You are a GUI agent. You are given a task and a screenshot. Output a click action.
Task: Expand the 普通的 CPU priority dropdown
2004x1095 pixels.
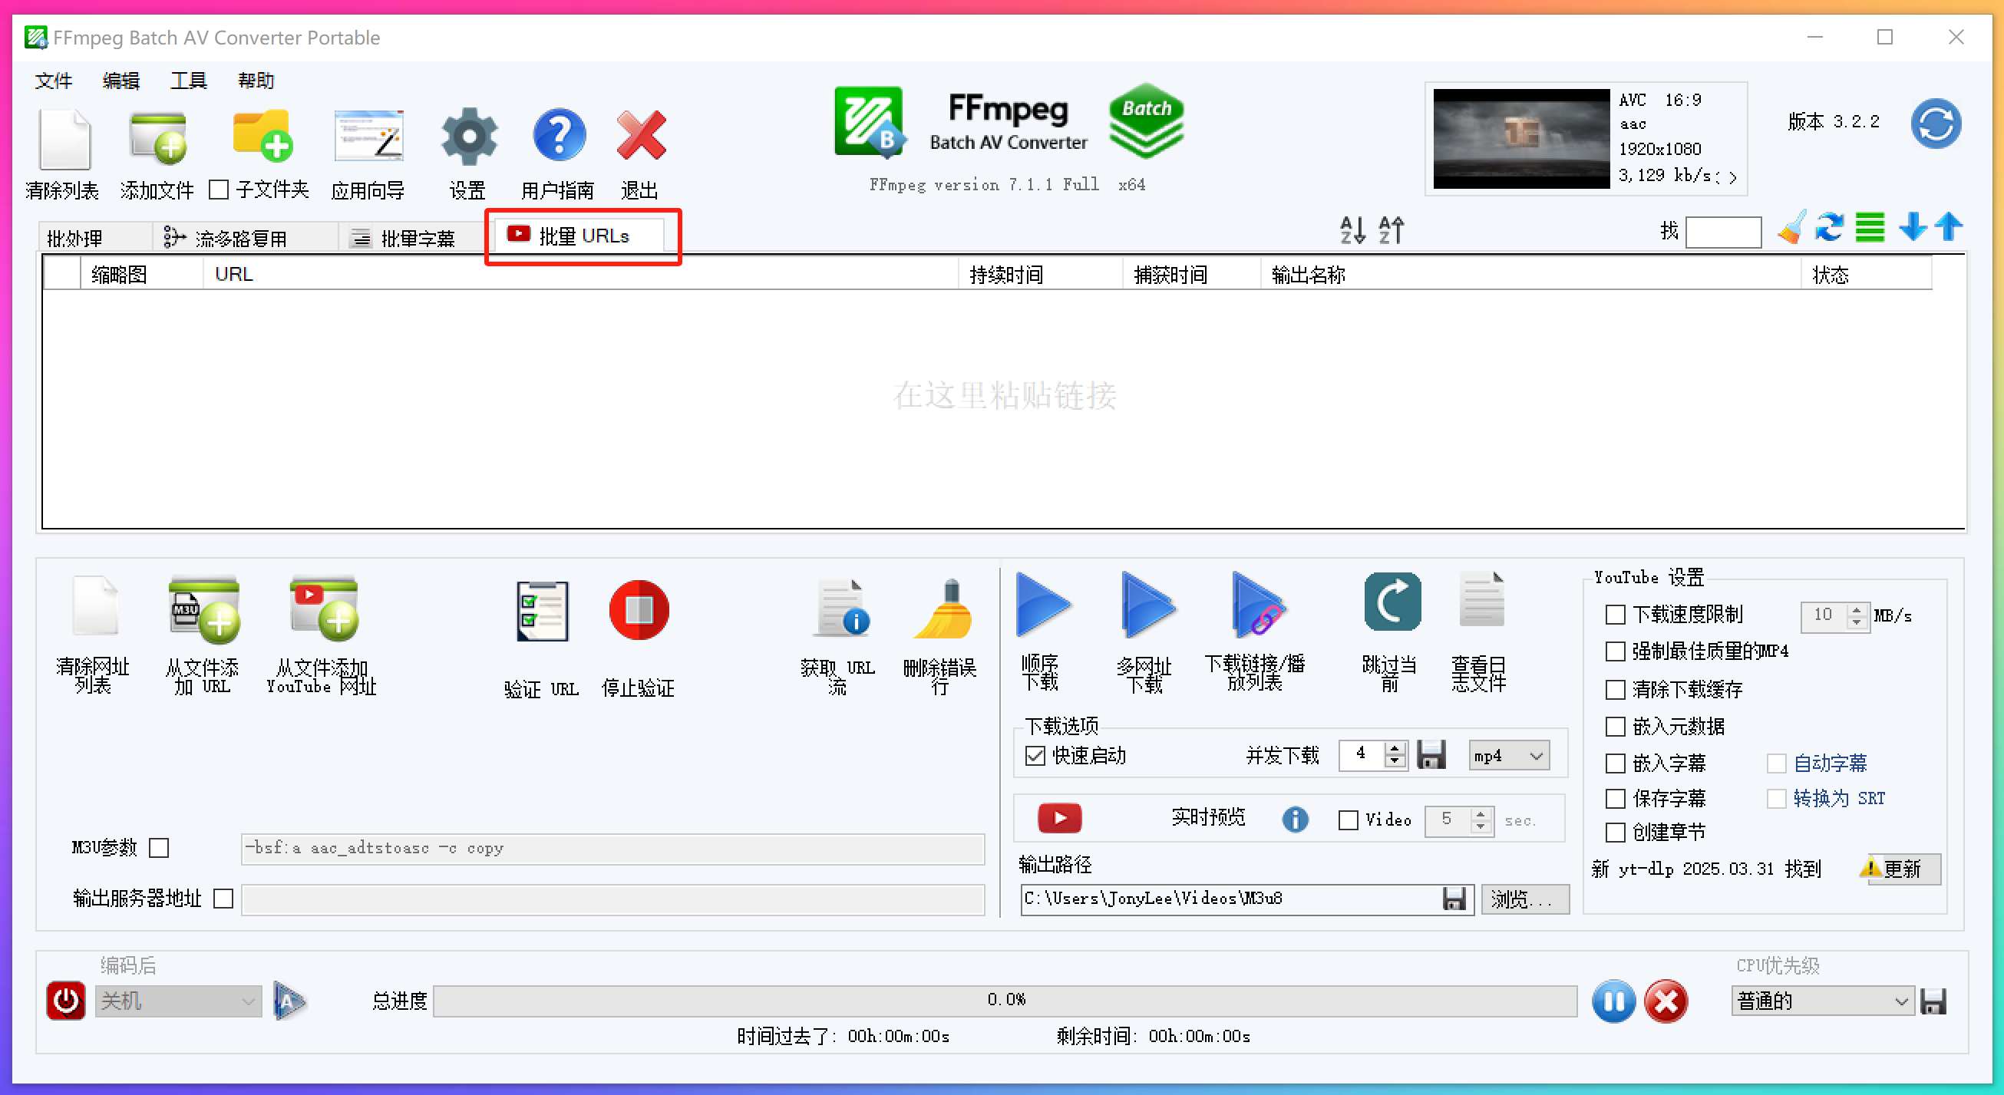point(1821,1001)
